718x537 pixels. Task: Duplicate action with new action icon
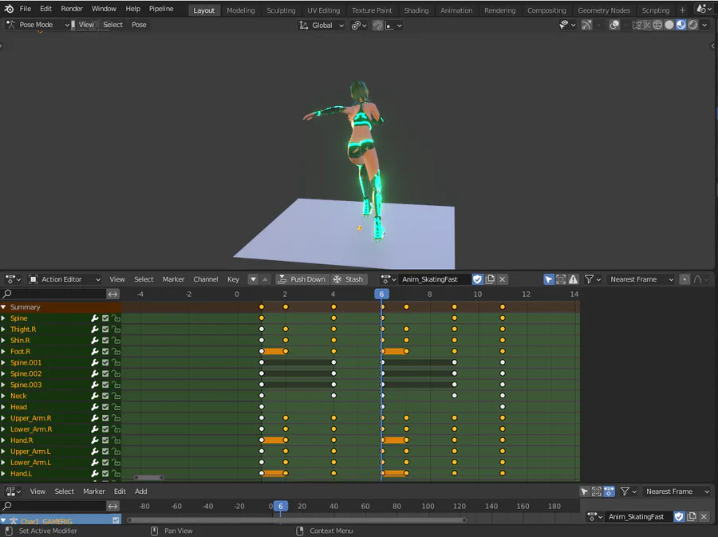click(490, 278)
